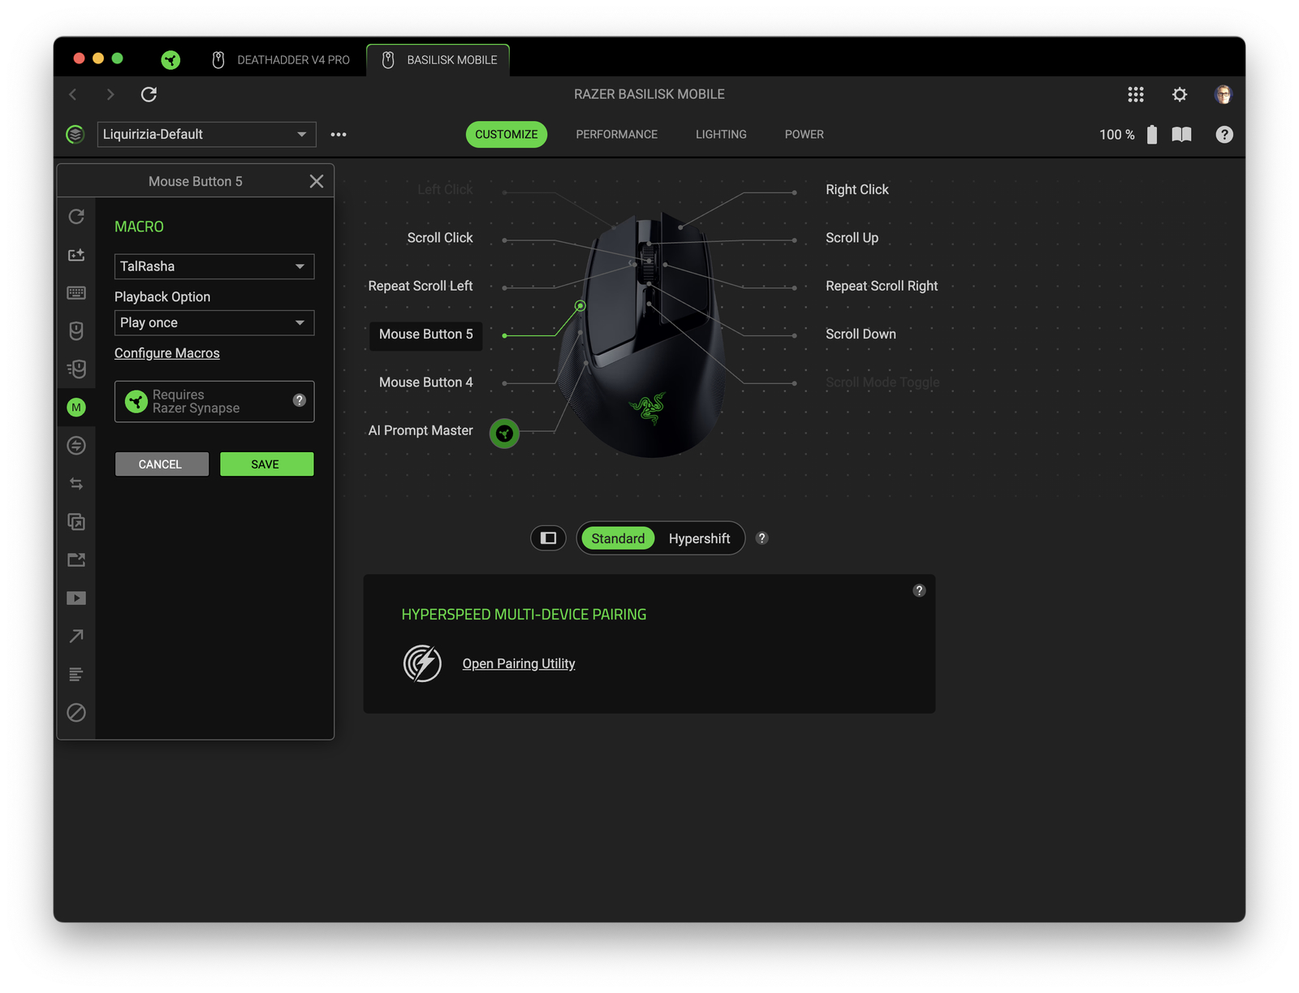Viewport: 1299px width, 993px height.
Task: Open the modules grid icon
Action: (1136, 95)
